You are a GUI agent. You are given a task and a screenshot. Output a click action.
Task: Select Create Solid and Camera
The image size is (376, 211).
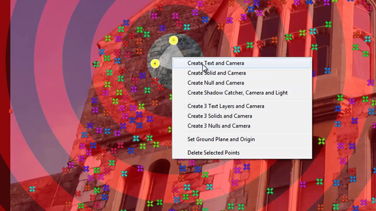(x=242, y=73)
